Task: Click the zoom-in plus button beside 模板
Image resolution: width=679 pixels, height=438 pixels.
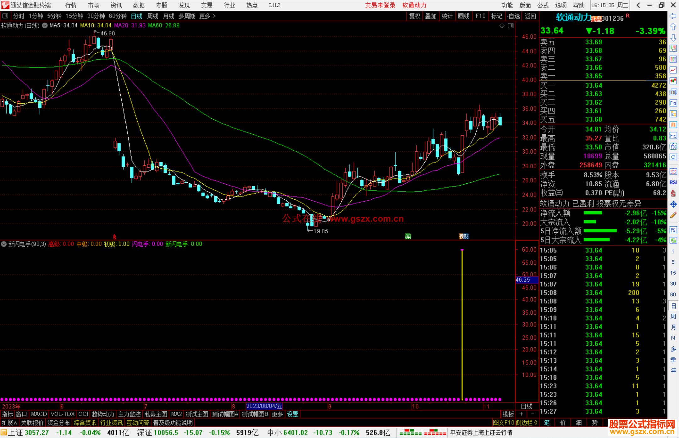Action: coord(521,414)
